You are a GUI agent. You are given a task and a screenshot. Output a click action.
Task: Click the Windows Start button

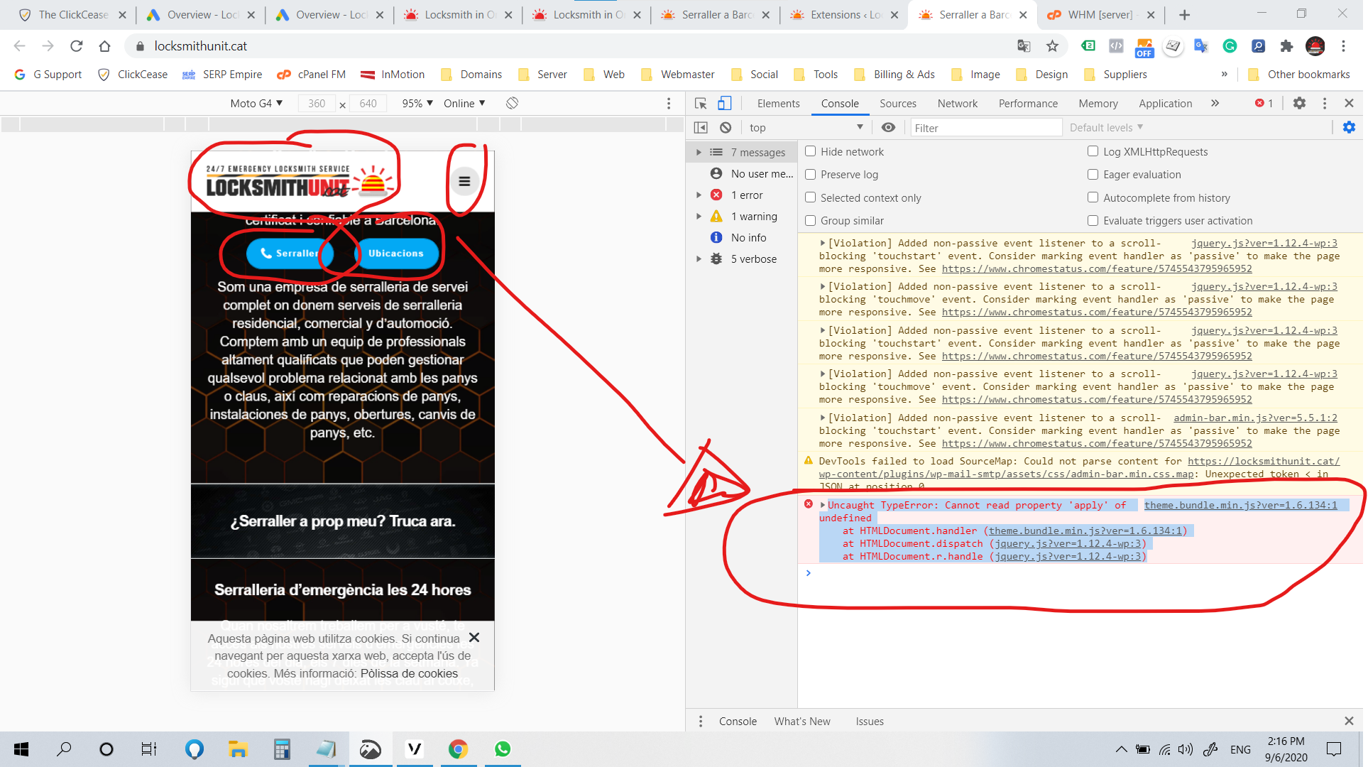tap(21, 749)
